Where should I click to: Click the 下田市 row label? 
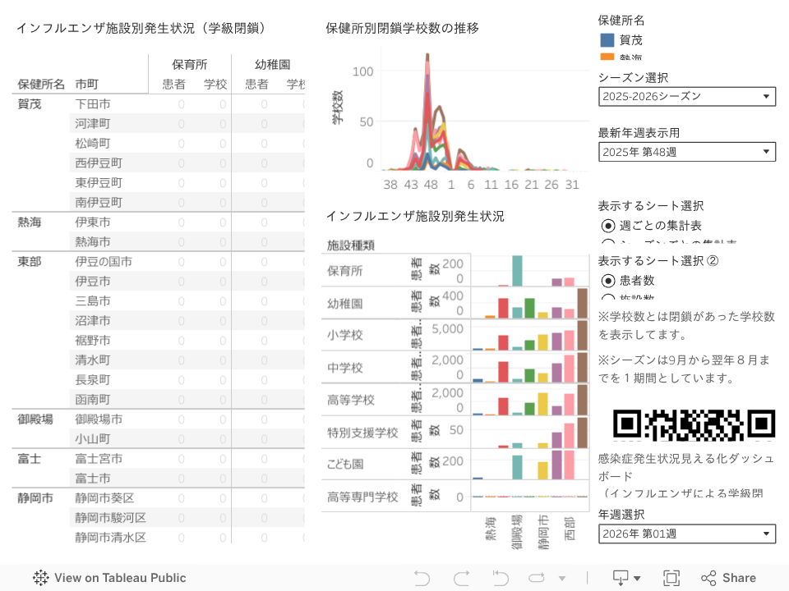(93, 104)
